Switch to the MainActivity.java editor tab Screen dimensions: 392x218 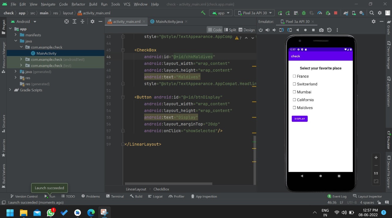tap(169, 21)
